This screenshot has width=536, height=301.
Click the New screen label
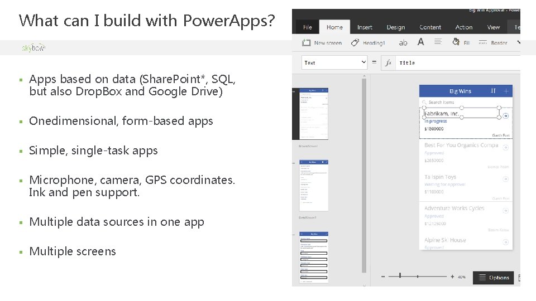click(328, 43)
